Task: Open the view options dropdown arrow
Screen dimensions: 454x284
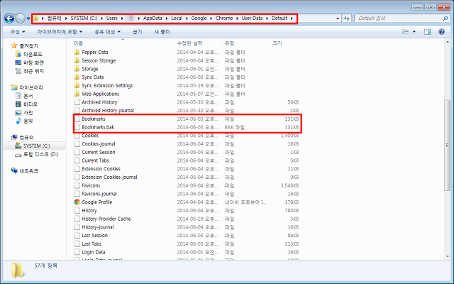Action: click(x=414, y=31)
